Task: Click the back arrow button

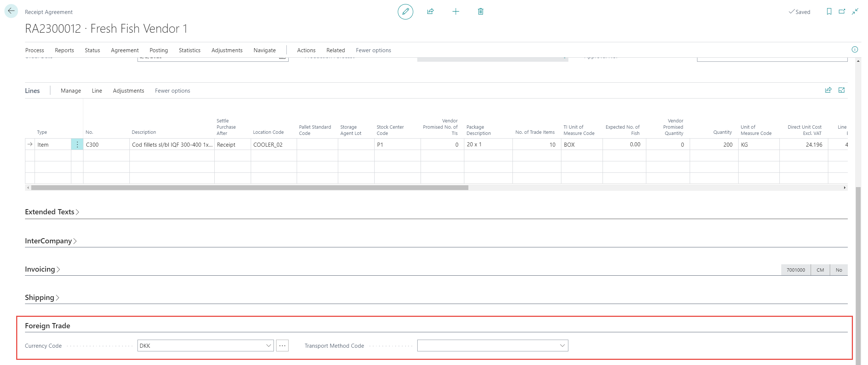Action: 11,11
